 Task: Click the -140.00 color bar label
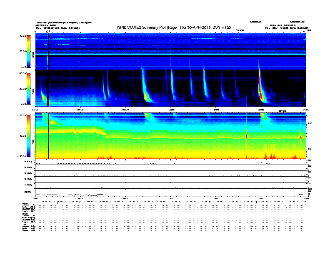(22, 136)
